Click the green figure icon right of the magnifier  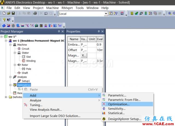(x=146, y=13)
